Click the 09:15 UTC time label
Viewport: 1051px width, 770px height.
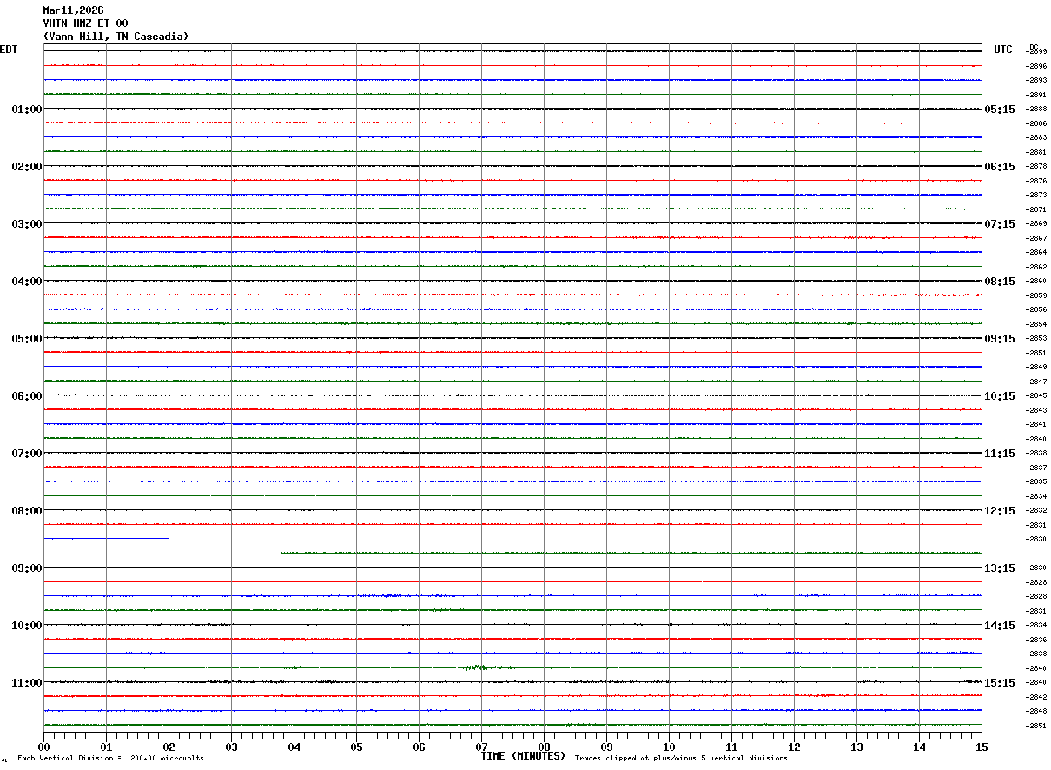1000,339
